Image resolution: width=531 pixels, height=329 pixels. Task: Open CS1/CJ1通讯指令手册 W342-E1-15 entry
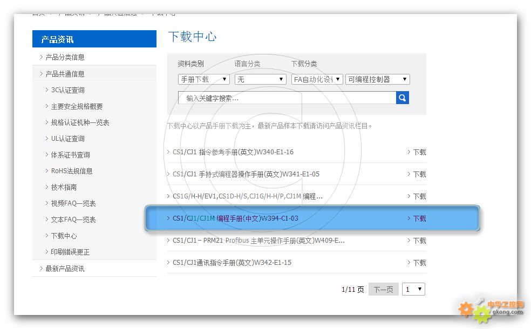pyautogui.click(x=232, y=263)
